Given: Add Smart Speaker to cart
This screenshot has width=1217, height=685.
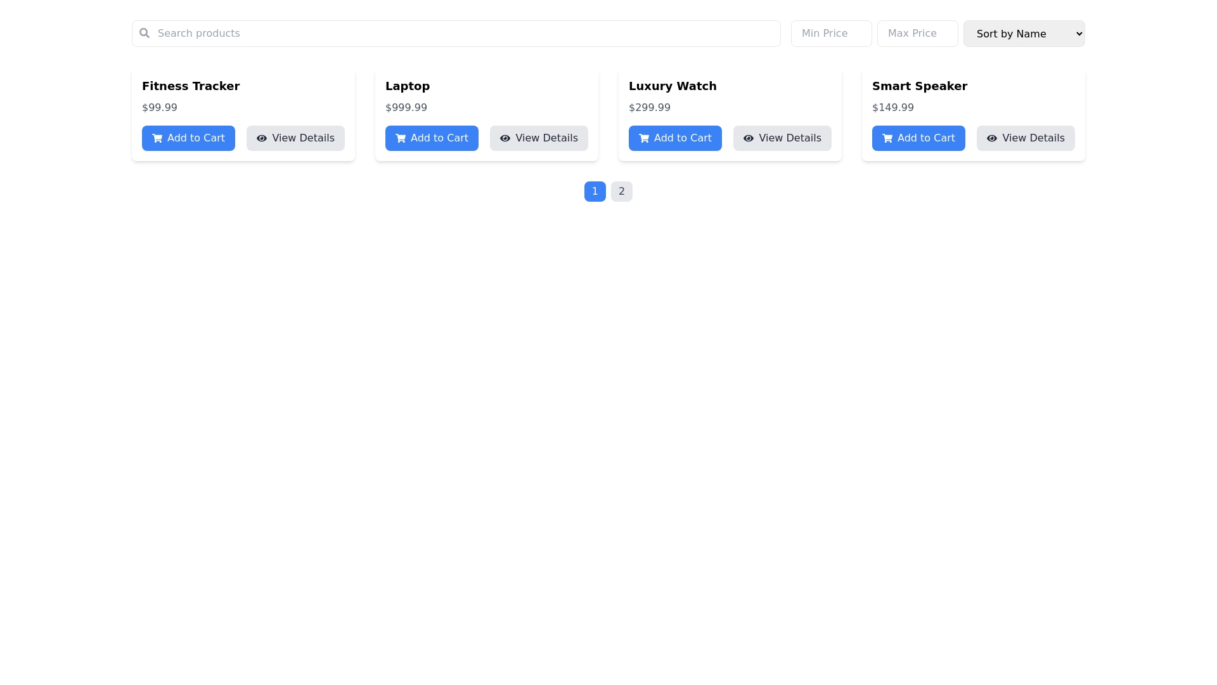Looking at the screenshot, I should click(918, 138).
